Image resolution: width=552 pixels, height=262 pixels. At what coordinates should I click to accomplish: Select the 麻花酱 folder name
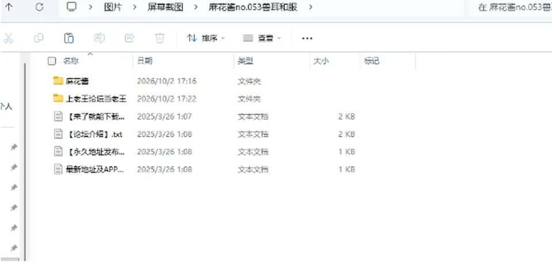pyautogui.click(x=77, y=81)
